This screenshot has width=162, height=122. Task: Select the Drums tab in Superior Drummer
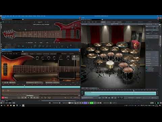click(103, 22)
